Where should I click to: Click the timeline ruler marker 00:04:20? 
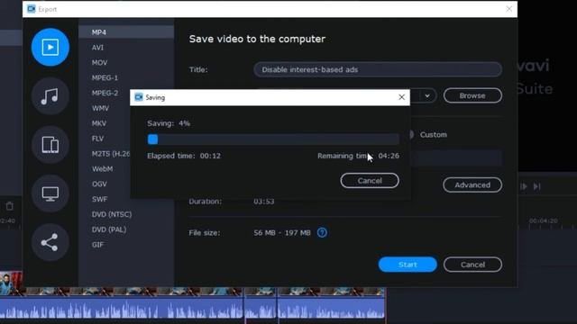point(543,220)
